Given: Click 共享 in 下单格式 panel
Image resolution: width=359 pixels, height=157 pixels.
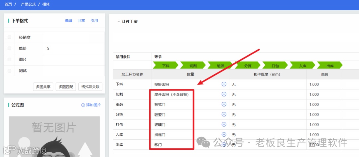Looking at the screenshot, I should (81, 21).
